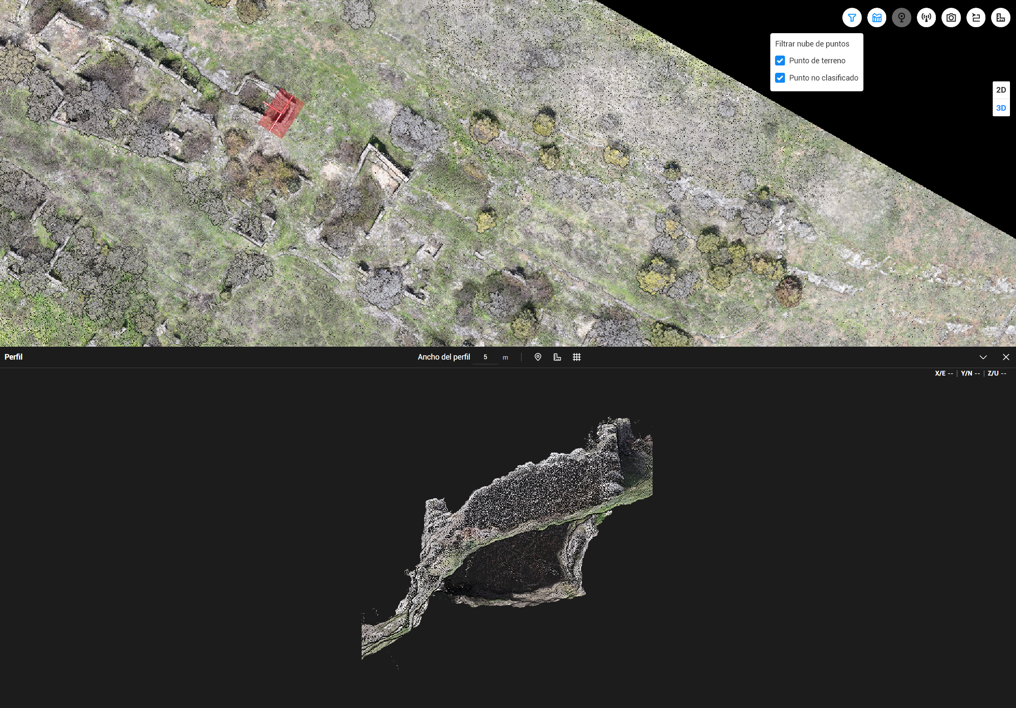Uncheck Punto de terreno
The image size is (1016, 708).
pyautogui.click(x=780, y=61)
